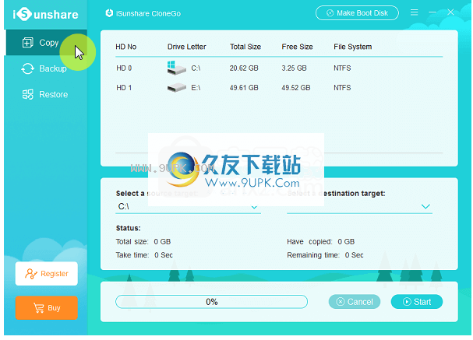Open the Restore section
Screen dimensions: 473x340
coord(47,94)
